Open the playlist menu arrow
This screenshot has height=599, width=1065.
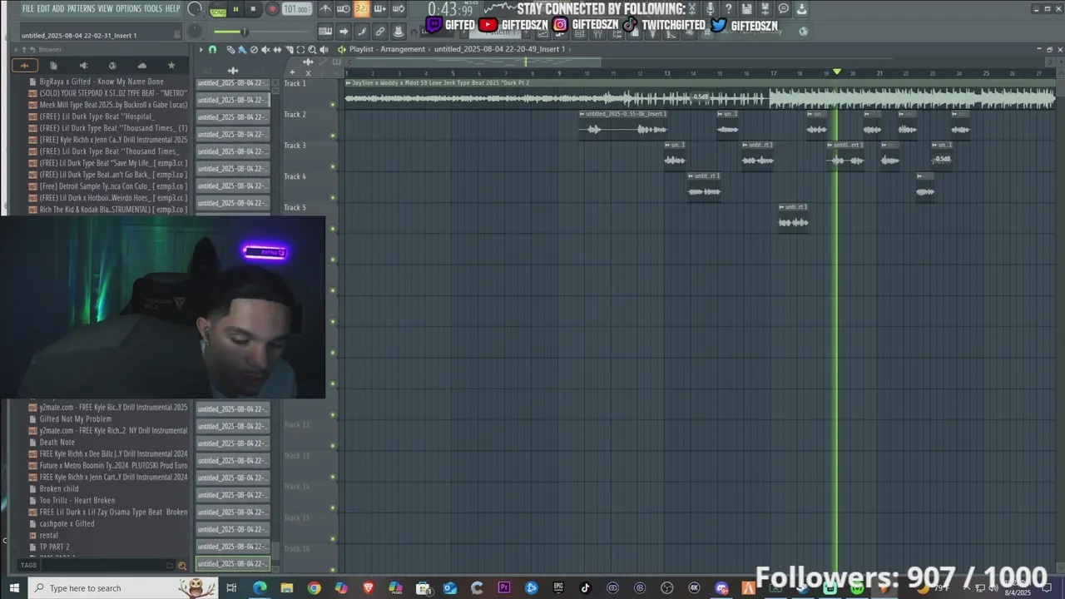tap(201, 50)
